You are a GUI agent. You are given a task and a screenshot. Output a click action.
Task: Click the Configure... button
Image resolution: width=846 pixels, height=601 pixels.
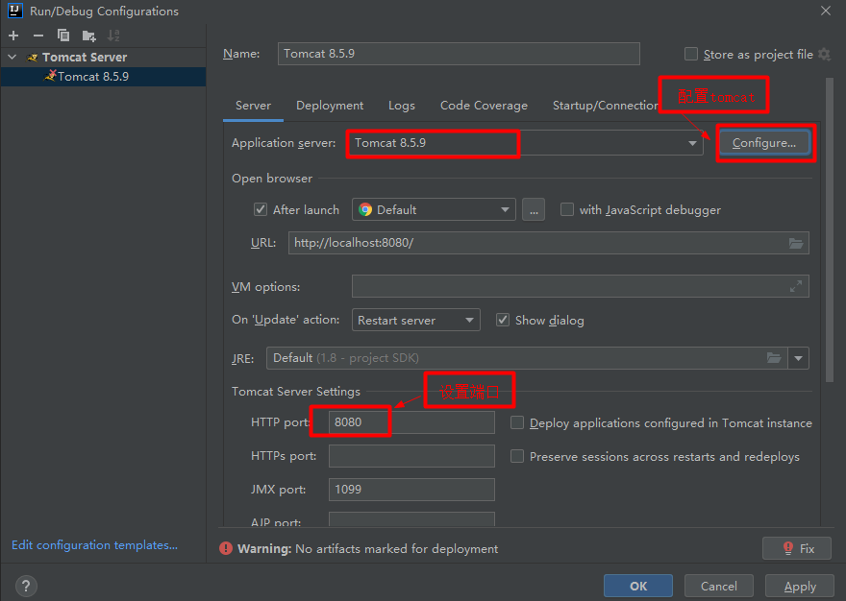(764, 143)
